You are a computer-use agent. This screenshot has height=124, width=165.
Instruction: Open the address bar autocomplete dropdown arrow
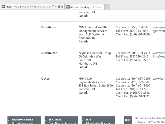coord(56,7)
